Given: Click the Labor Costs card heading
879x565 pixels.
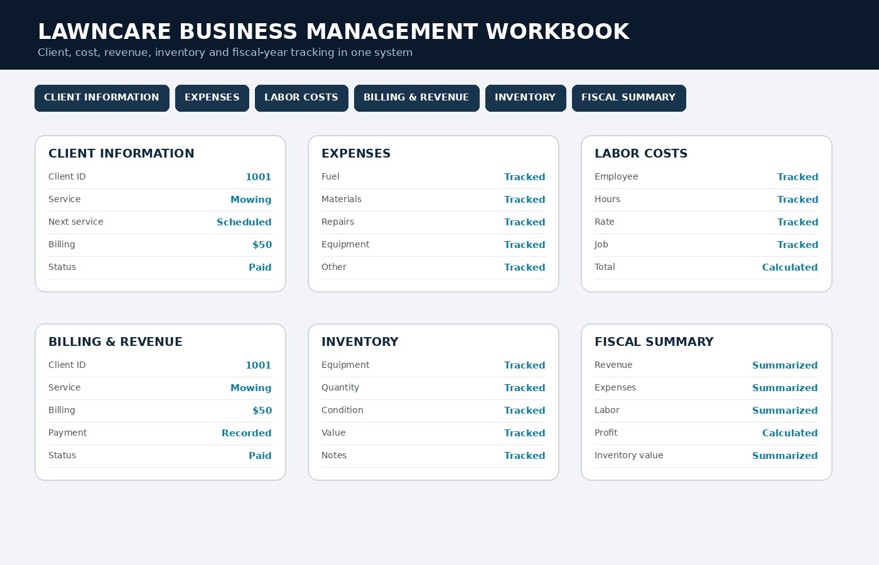Looking at the screenshot, I should (x=641, y=154).
